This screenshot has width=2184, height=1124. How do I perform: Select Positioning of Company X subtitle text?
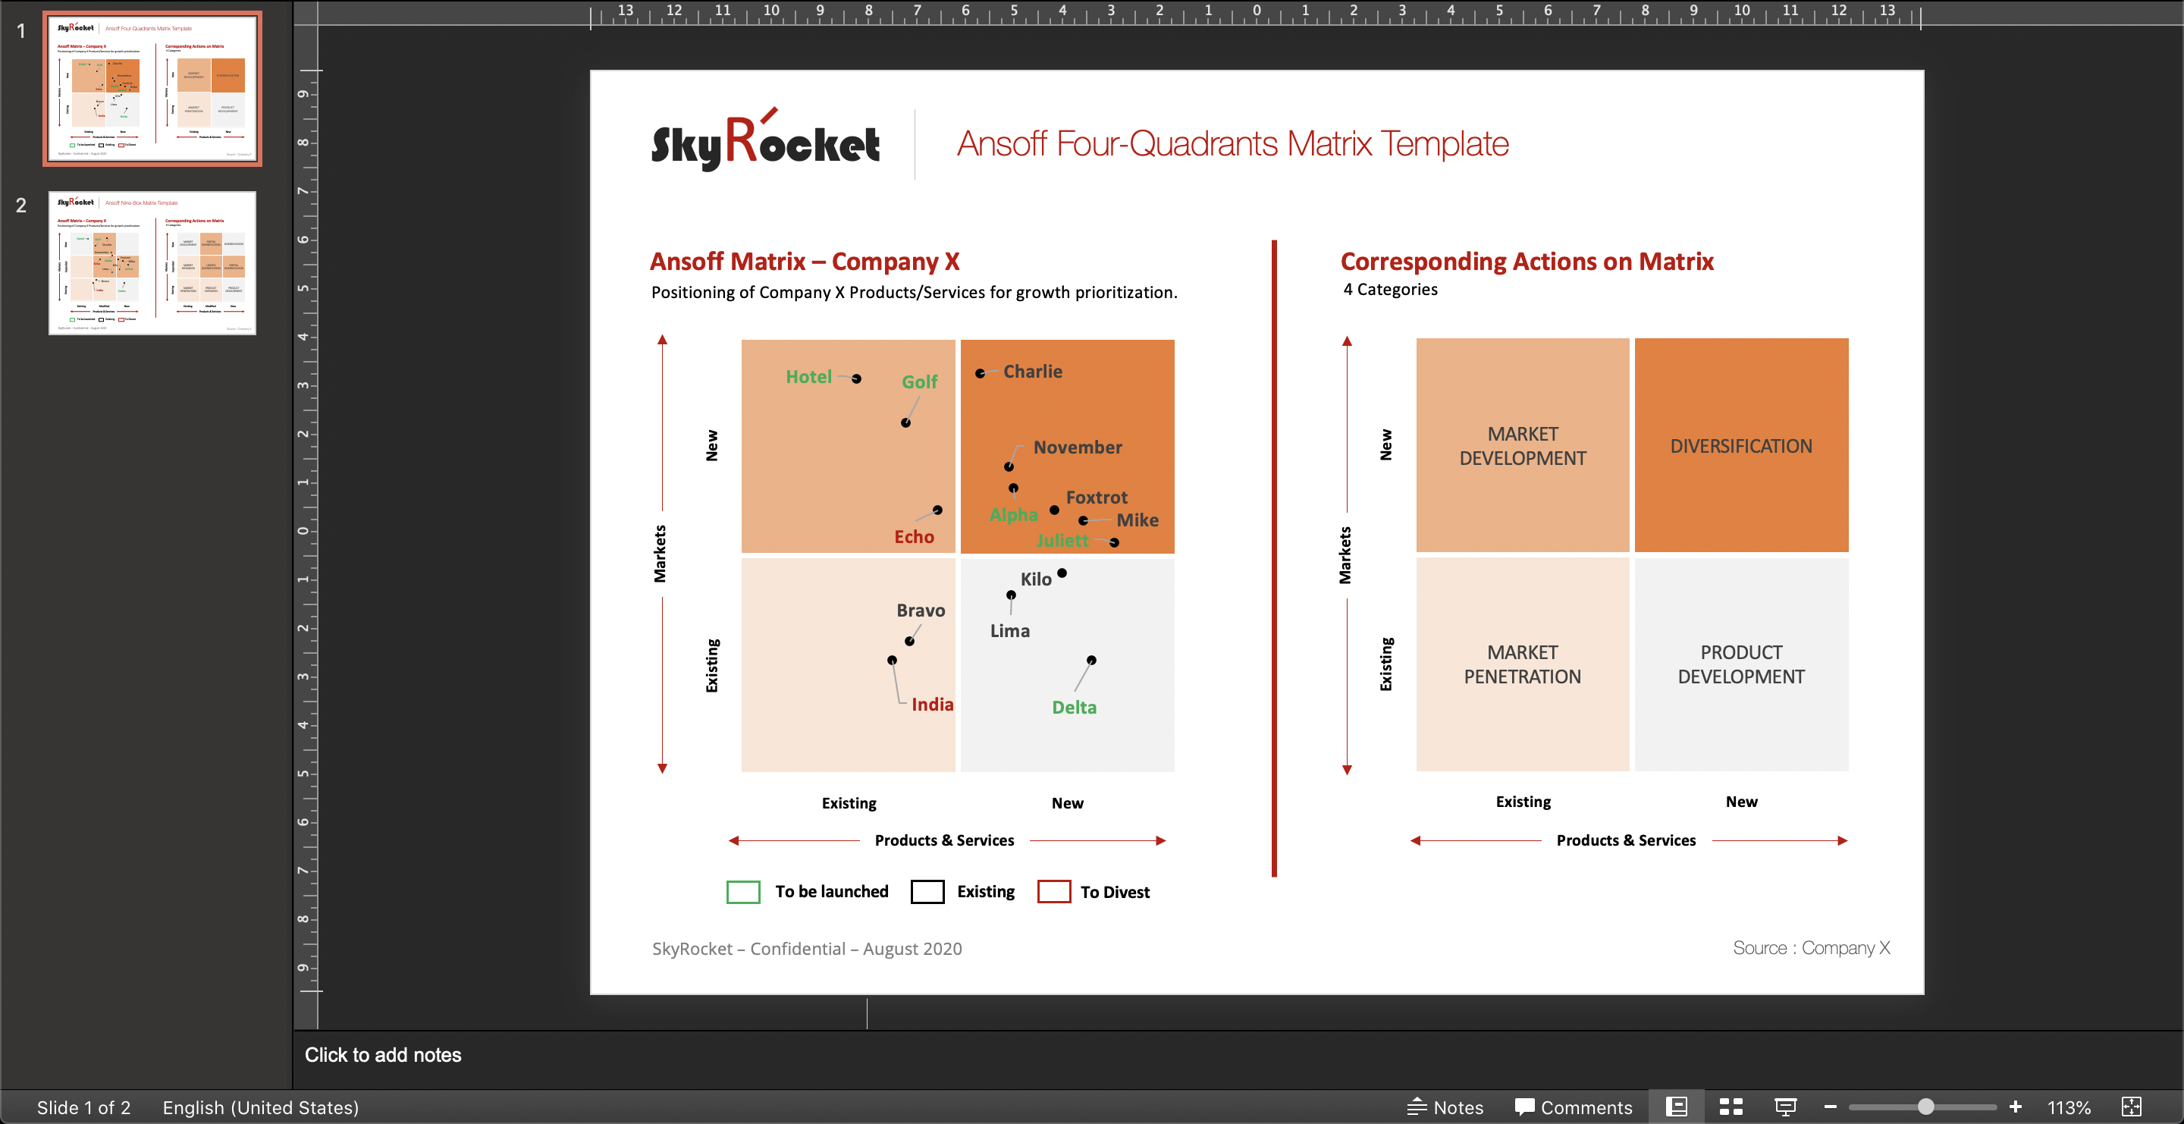tap(914, 293)
